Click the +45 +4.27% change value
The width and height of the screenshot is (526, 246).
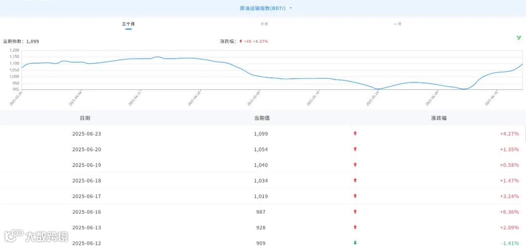point(256,41)
